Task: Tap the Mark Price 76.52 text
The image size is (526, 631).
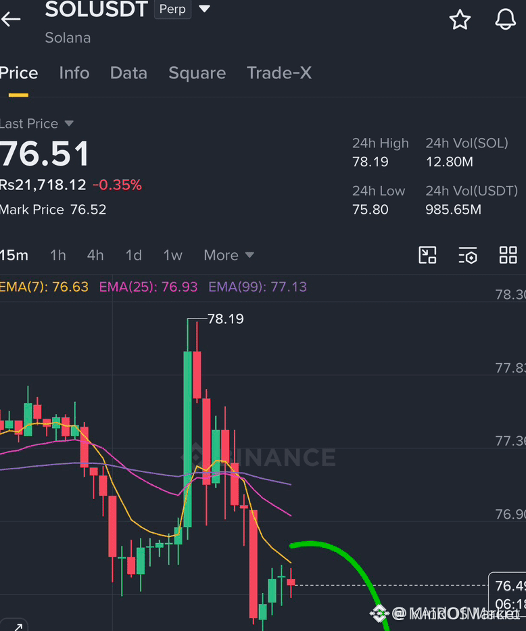Action: tap(53, 210)
